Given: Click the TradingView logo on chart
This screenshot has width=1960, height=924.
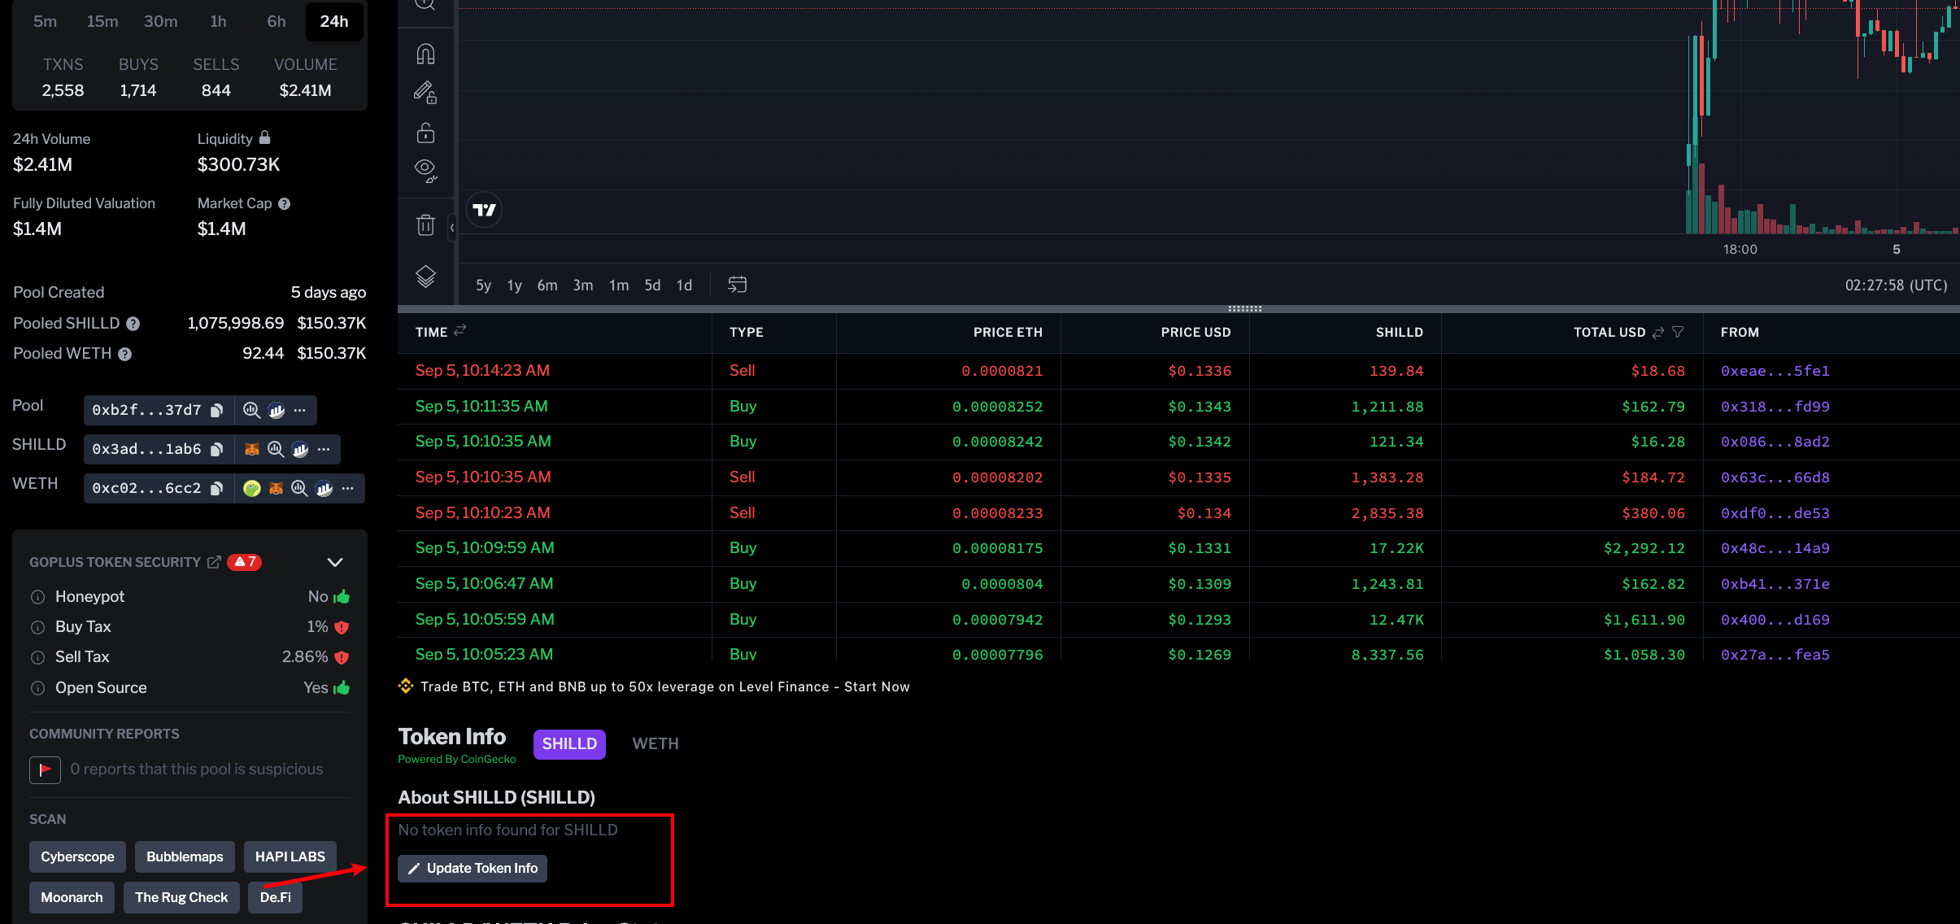Looking at the screenshot, I should tap(485, 210).
